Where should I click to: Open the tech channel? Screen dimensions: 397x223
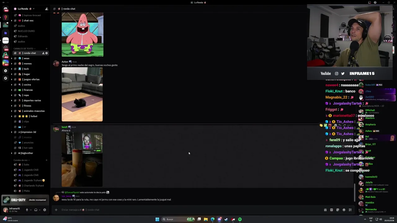(x=31, y=69)
